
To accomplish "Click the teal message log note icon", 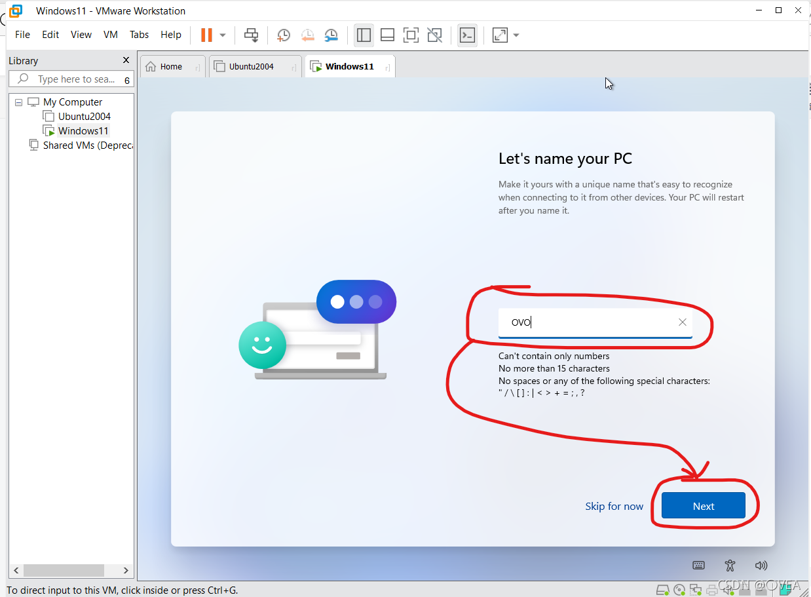I will click(x=785, y=590).
